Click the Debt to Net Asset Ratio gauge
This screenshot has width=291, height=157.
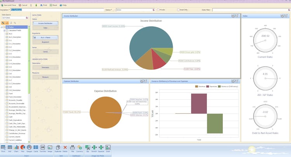coord(265,116)
